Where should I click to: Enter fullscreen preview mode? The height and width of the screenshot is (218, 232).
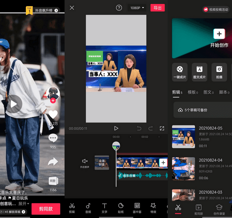point(162,128)
